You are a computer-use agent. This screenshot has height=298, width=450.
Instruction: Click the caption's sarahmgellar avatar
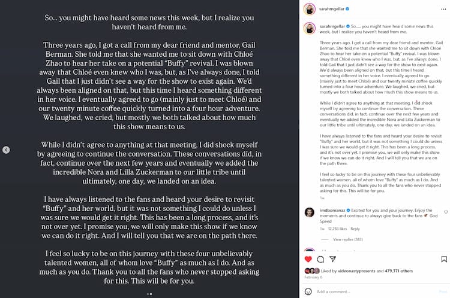coord(309,28)
